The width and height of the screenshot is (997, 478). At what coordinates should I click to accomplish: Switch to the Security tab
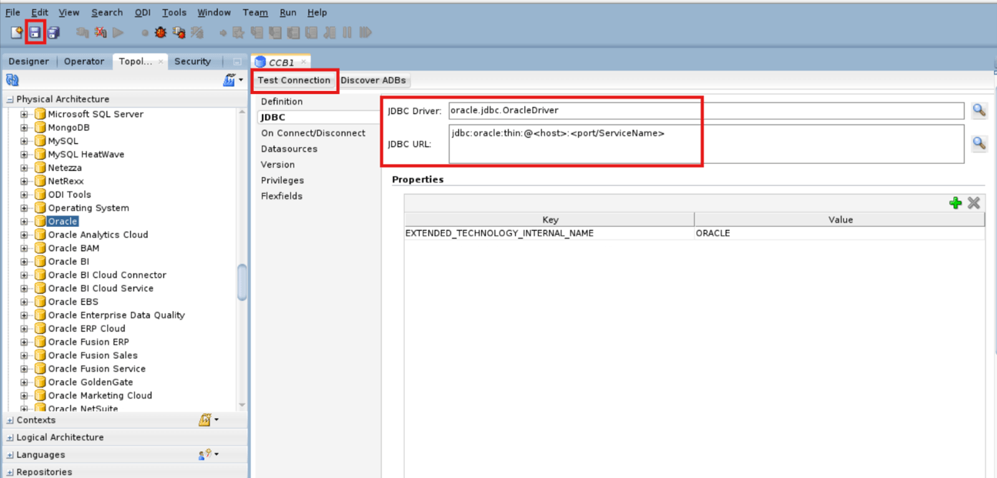point(193,61)
